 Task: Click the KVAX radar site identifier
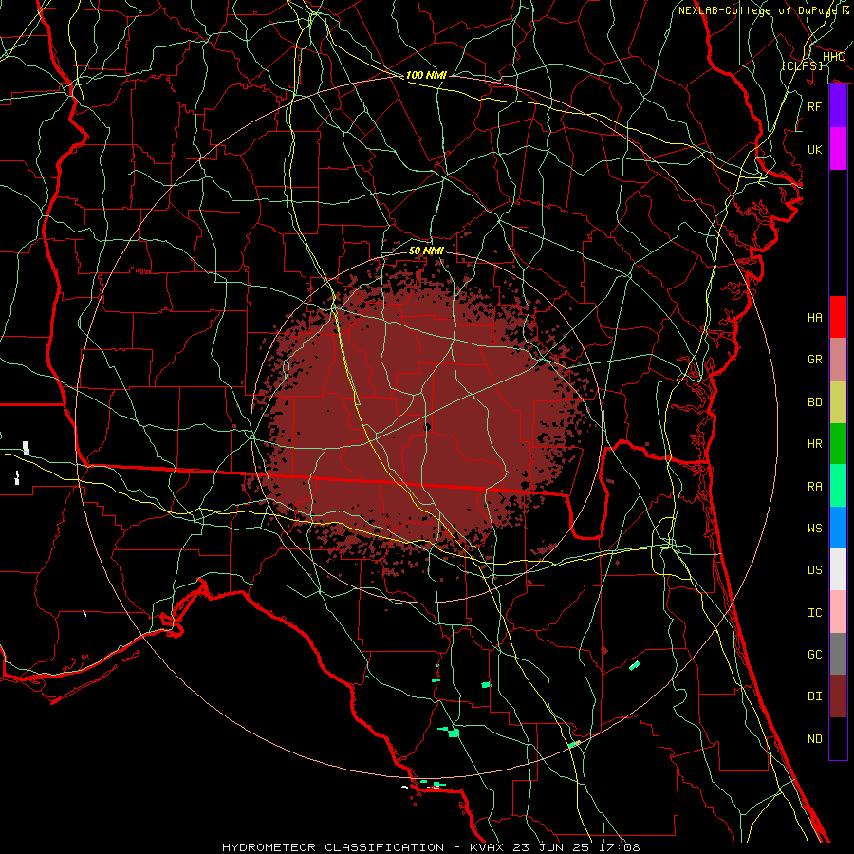(x=485, y=847)
